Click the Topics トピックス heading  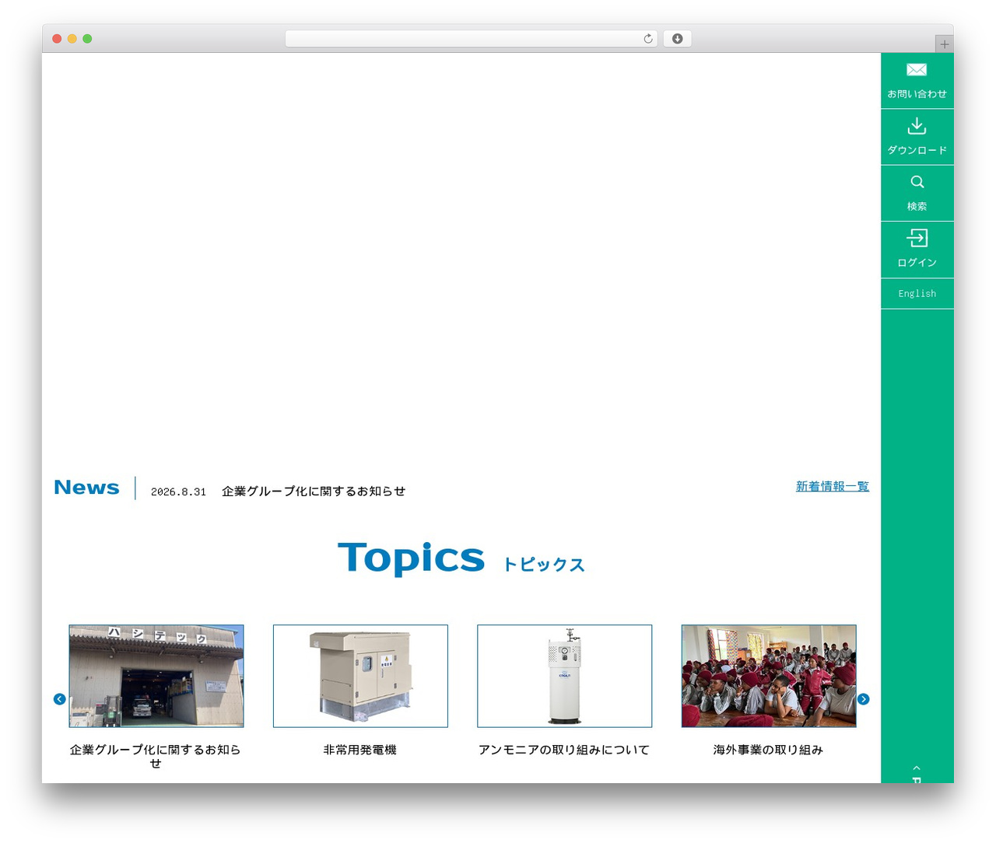click(461, 558)
